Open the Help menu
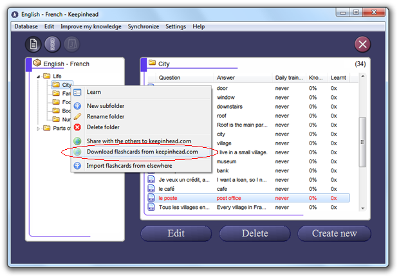The height and width of the screenshot is (277, 399). pos(198,26)
